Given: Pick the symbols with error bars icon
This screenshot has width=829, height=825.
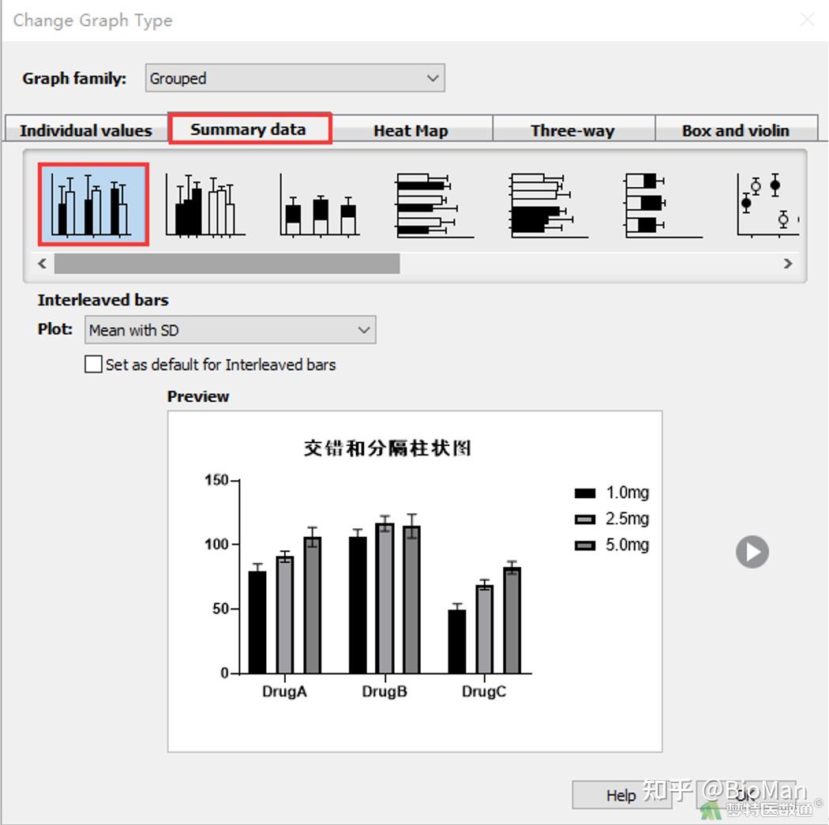Looking at the screenshot, I should [x=767, y=204].
